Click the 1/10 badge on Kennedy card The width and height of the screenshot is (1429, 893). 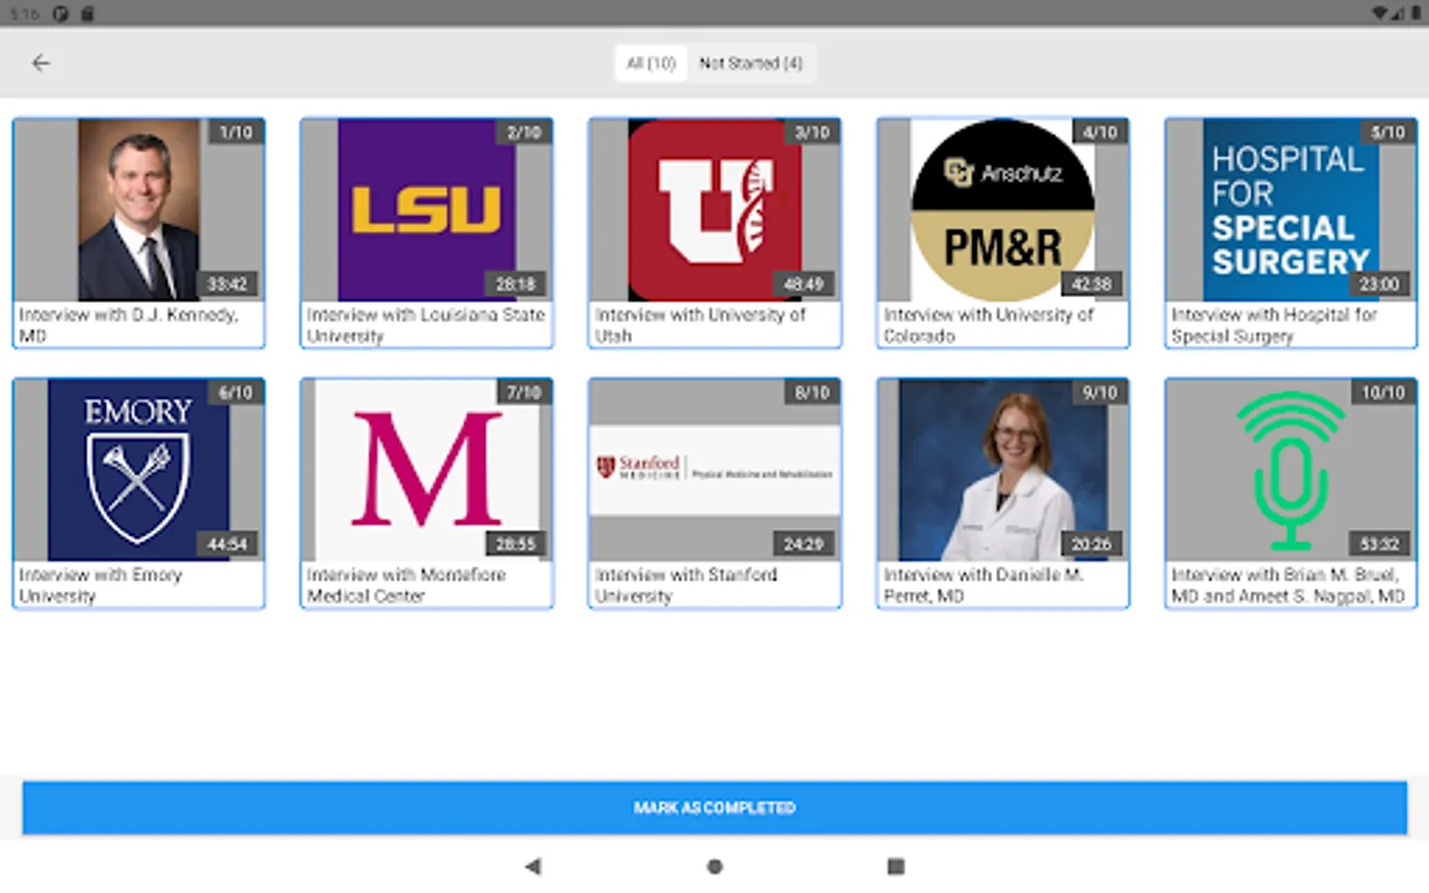(236, 132)
